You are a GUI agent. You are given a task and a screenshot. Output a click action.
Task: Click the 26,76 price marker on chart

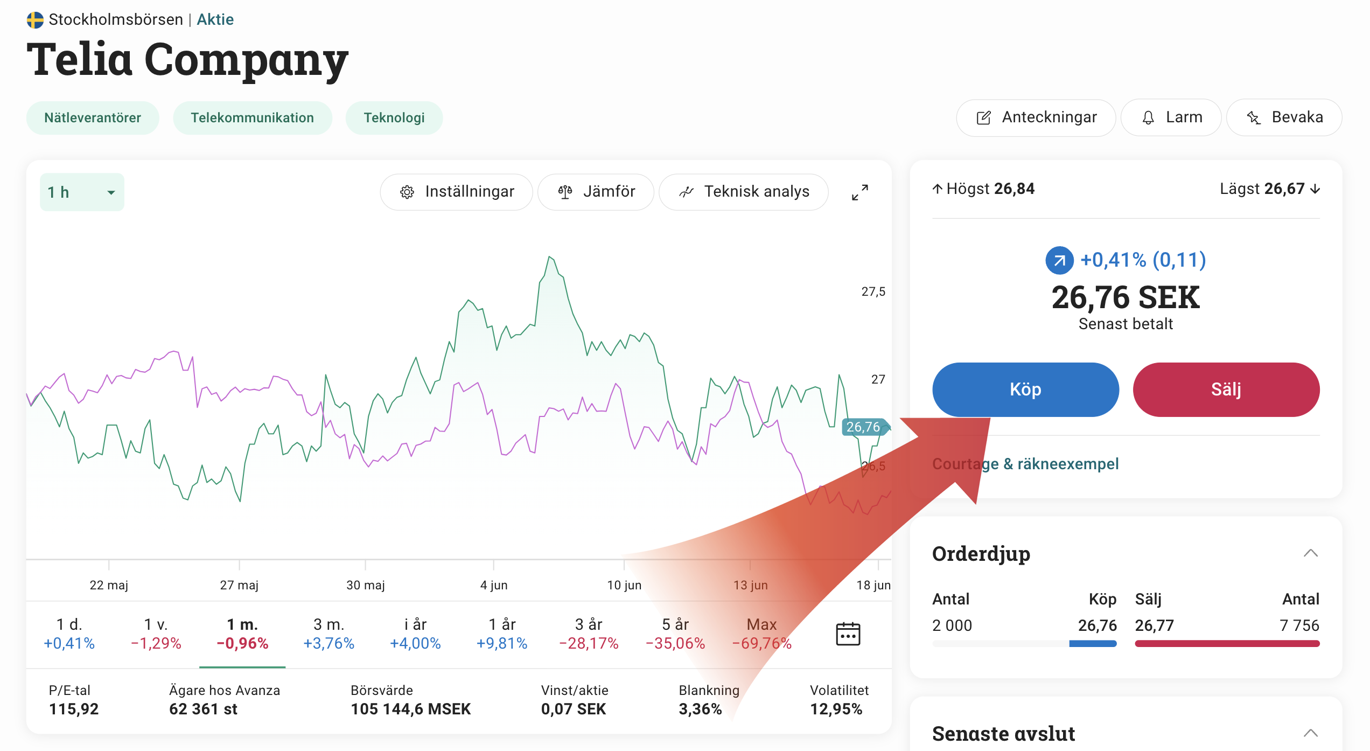863,427
